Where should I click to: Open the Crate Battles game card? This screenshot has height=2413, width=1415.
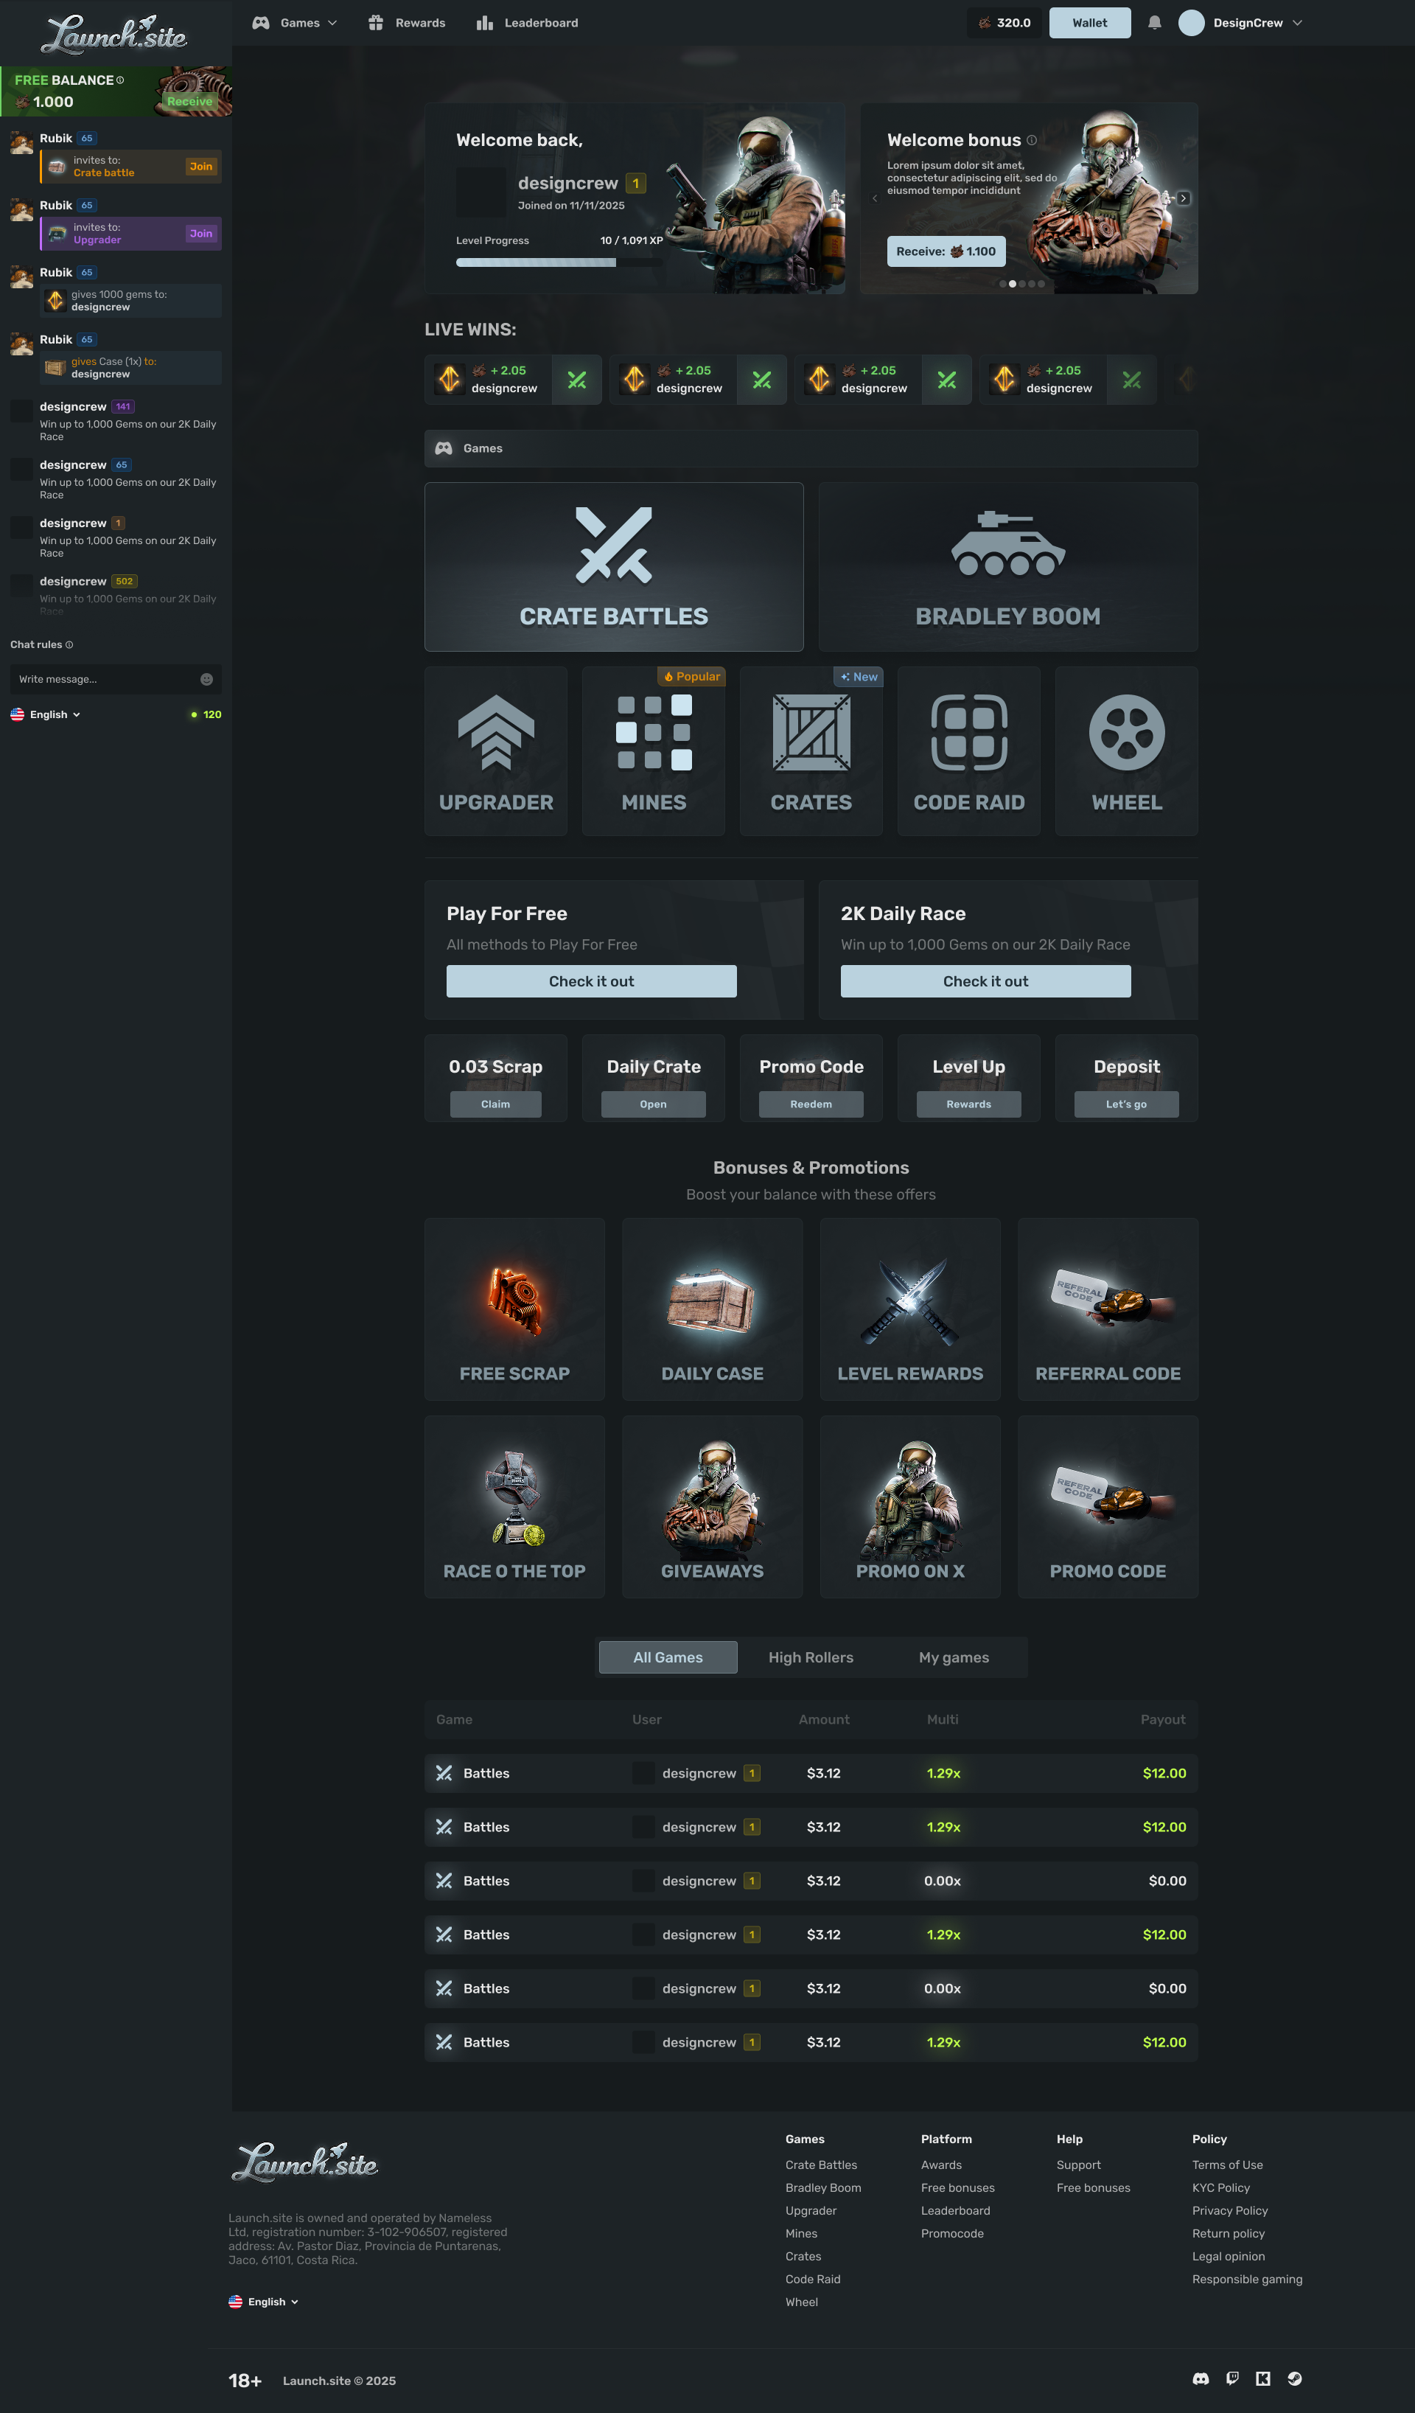pos(614,567)
